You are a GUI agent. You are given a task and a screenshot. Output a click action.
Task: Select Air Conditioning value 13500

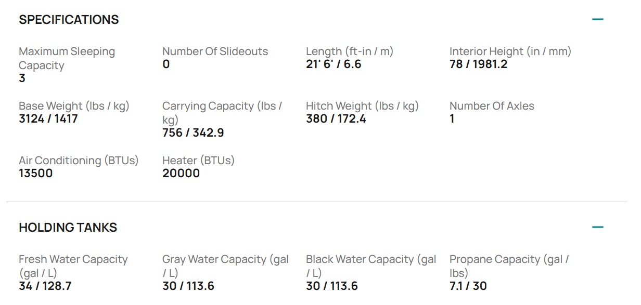click(36, 174)
